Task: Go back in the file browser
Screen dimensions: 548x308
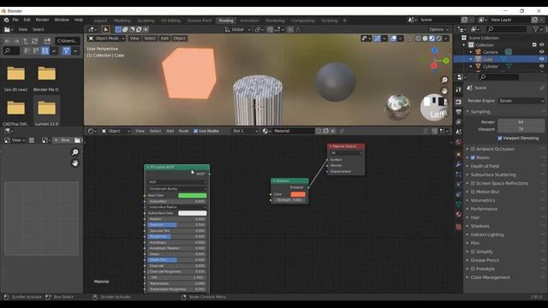Action: coord(7,41)
